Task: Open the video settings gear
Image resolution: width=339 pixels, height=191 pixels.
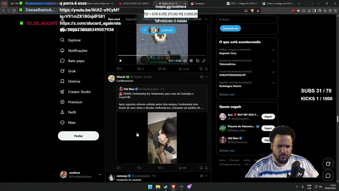Action: (191, 61)
